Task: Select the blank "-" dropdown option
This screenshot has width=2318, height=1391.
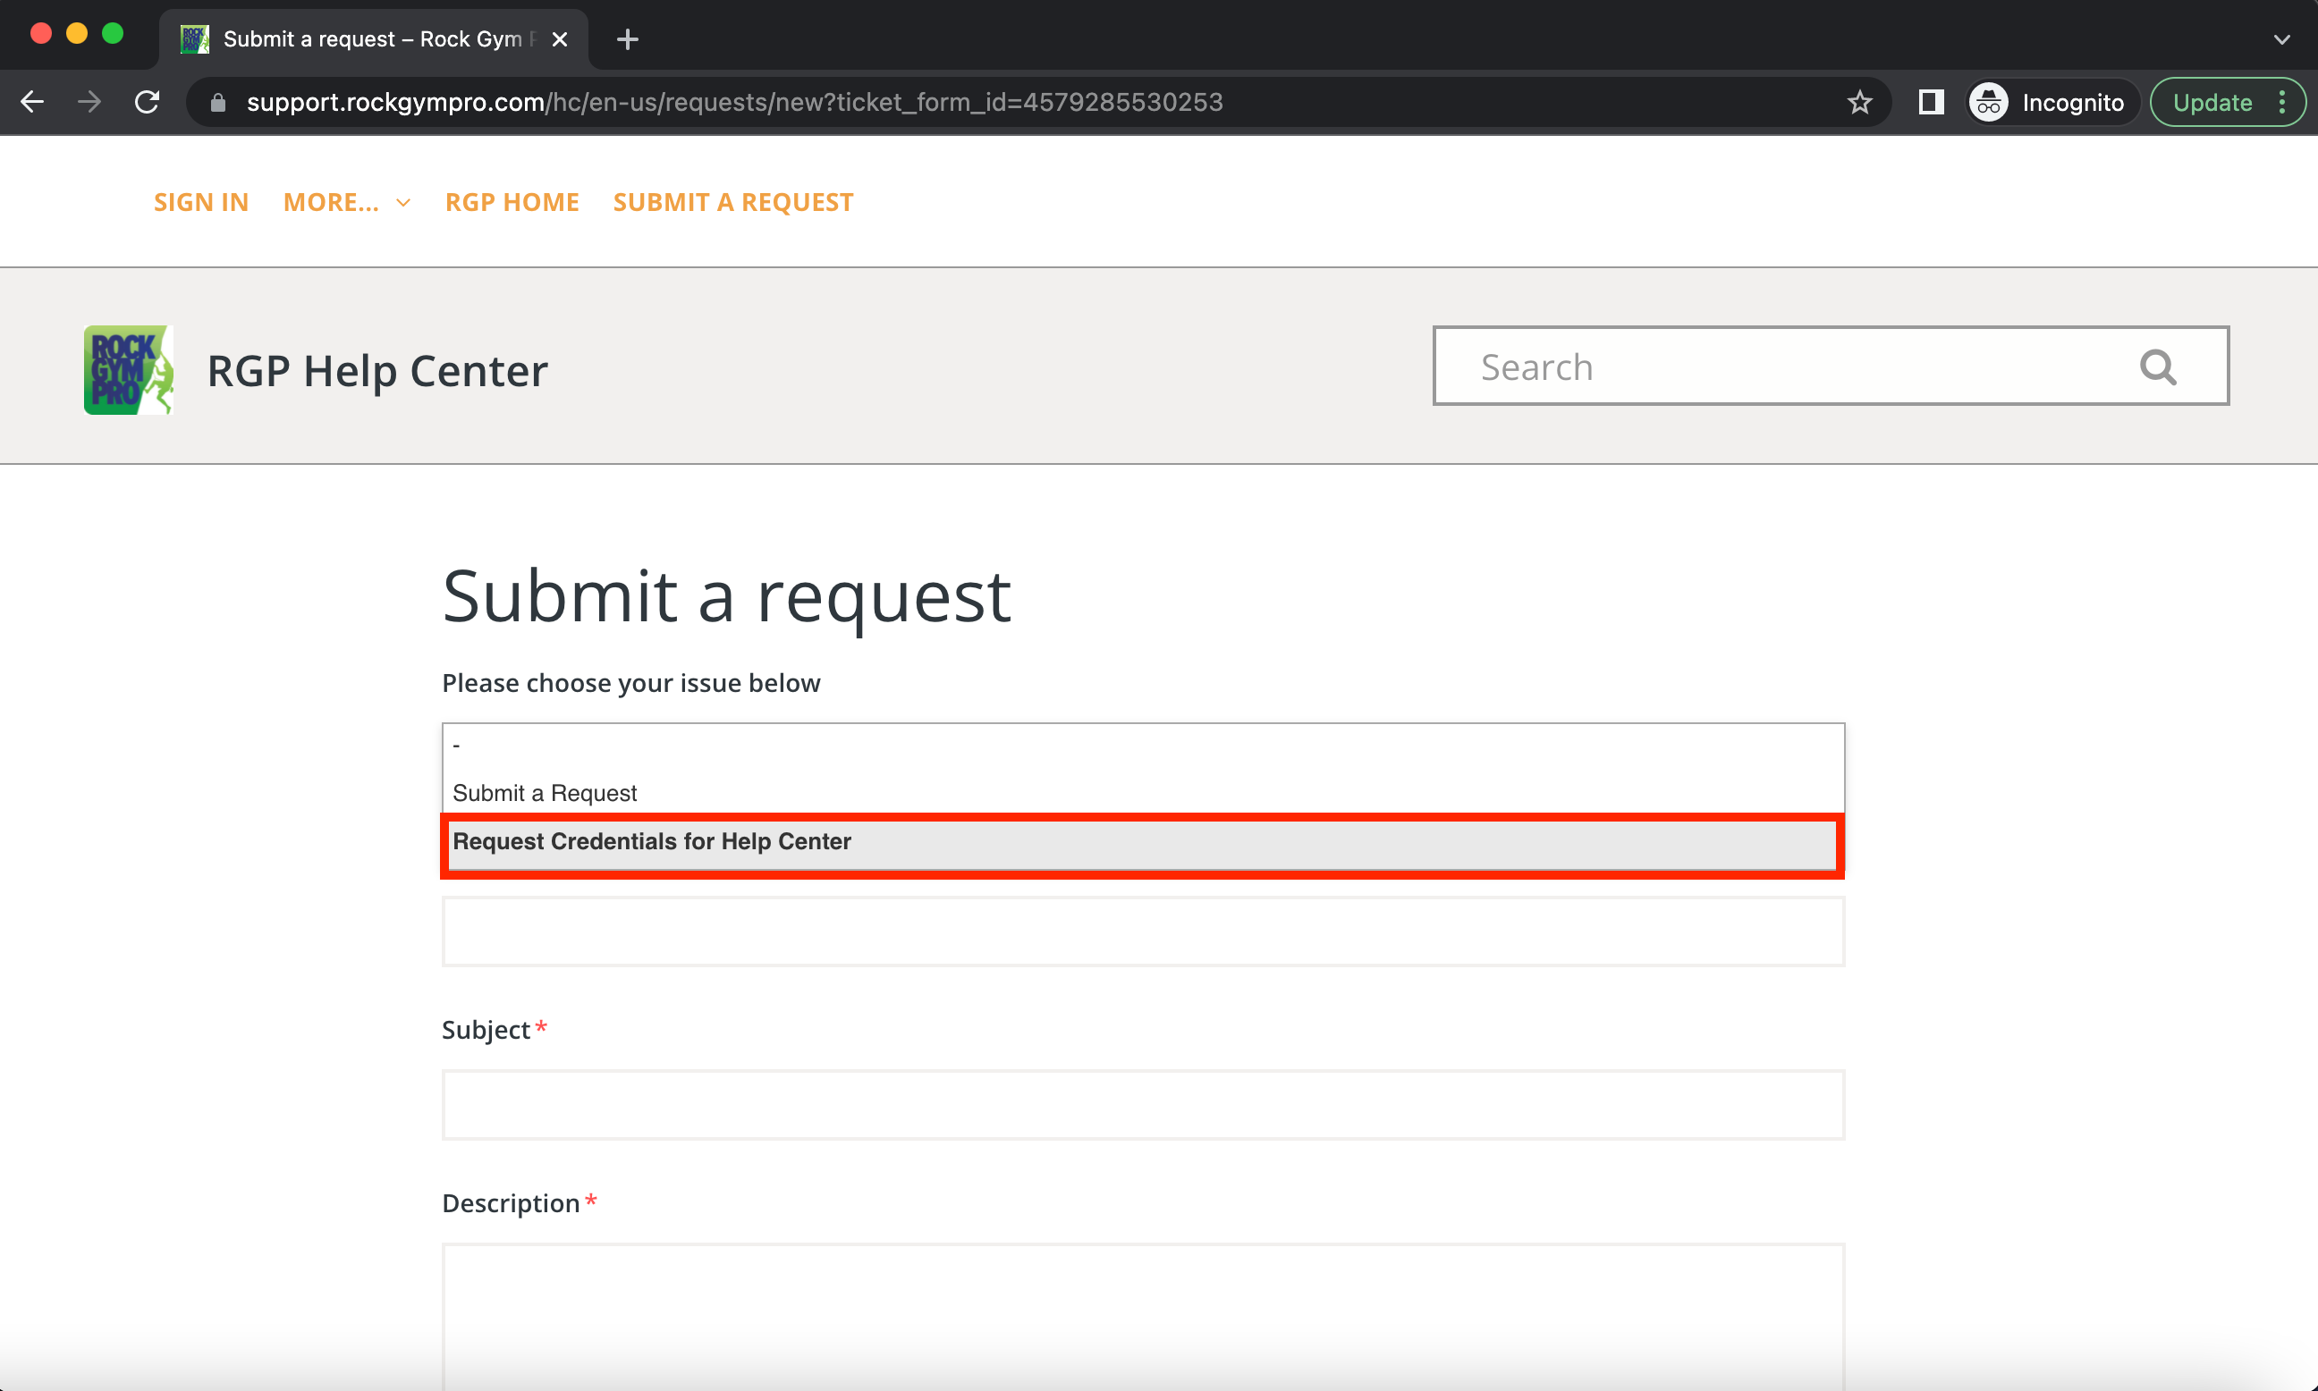Action: [x=1143, y=746]
